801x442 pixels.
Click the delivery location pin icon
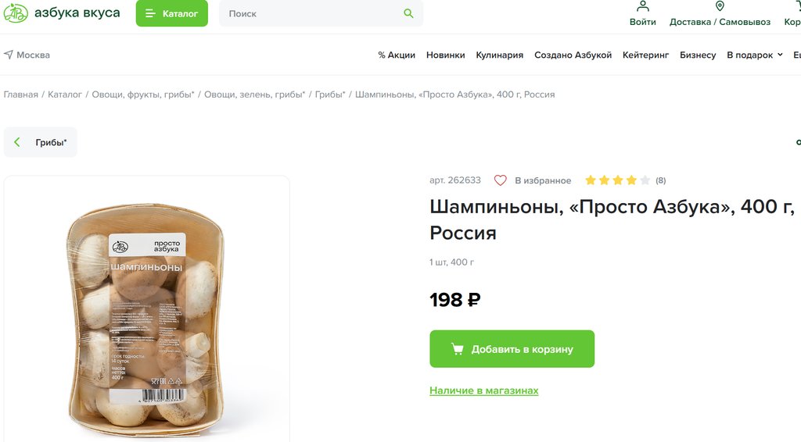pyautogui.click(x=720, y=6)
